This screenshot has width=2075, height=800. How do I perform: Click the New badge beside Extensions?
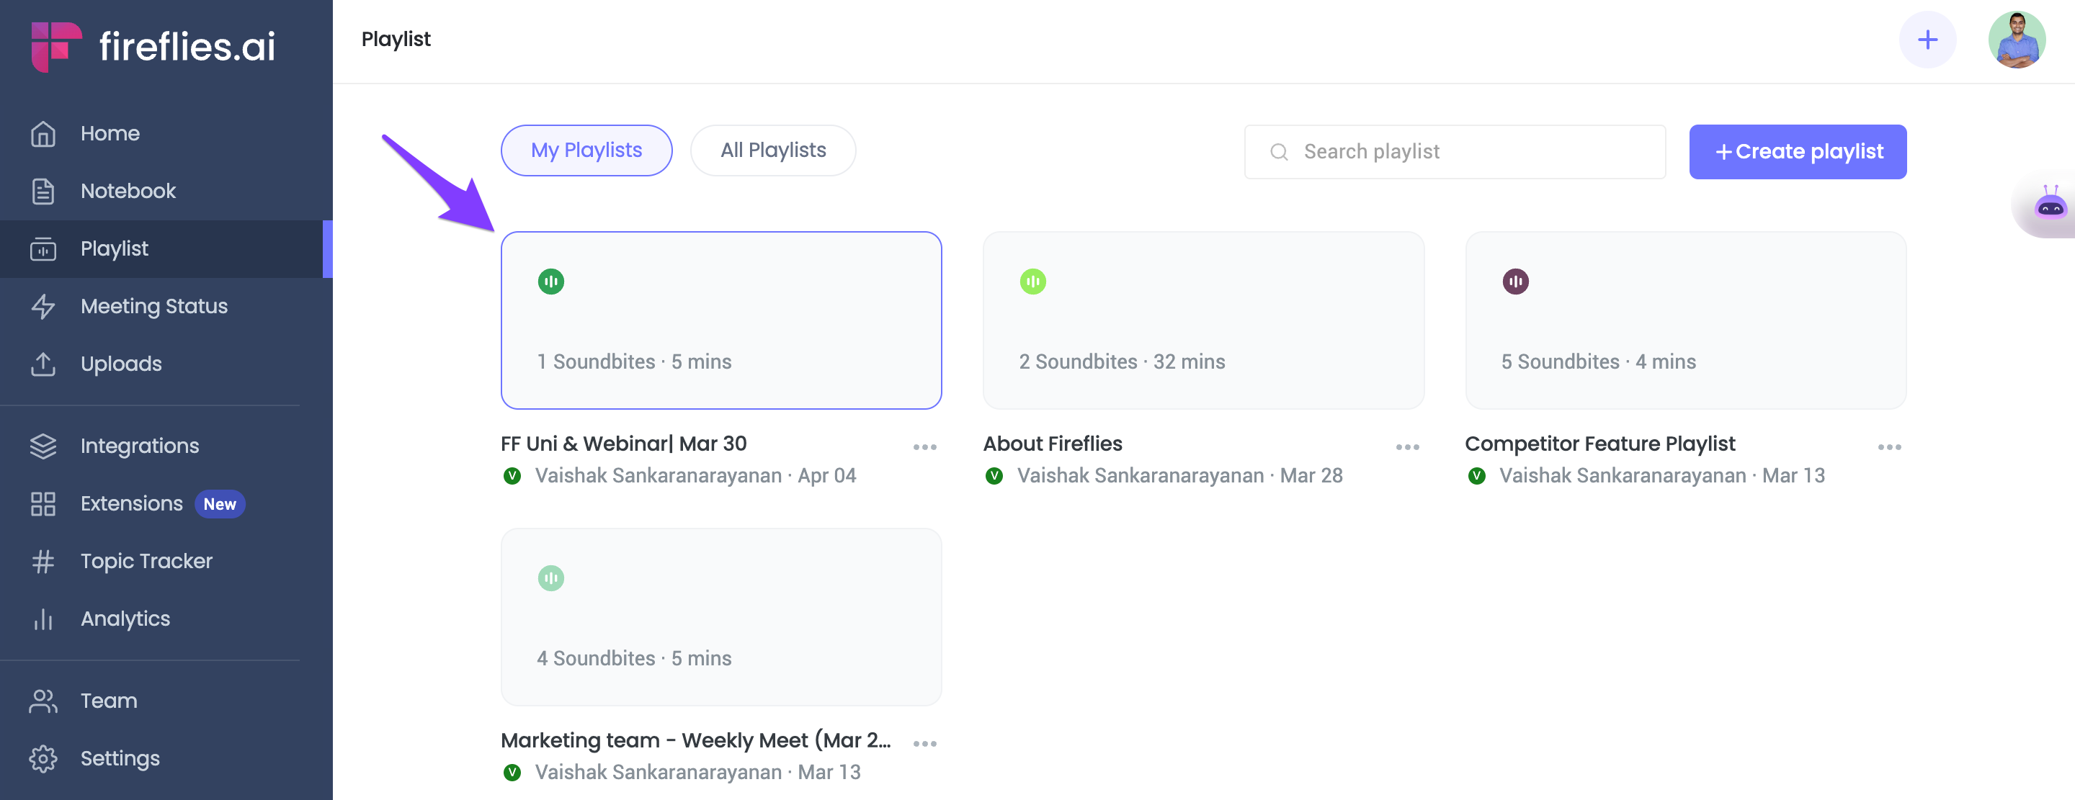tap(219, 505)
